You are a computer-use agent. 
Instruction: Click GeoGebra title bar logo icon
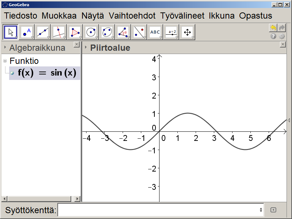tap(5, 5)
